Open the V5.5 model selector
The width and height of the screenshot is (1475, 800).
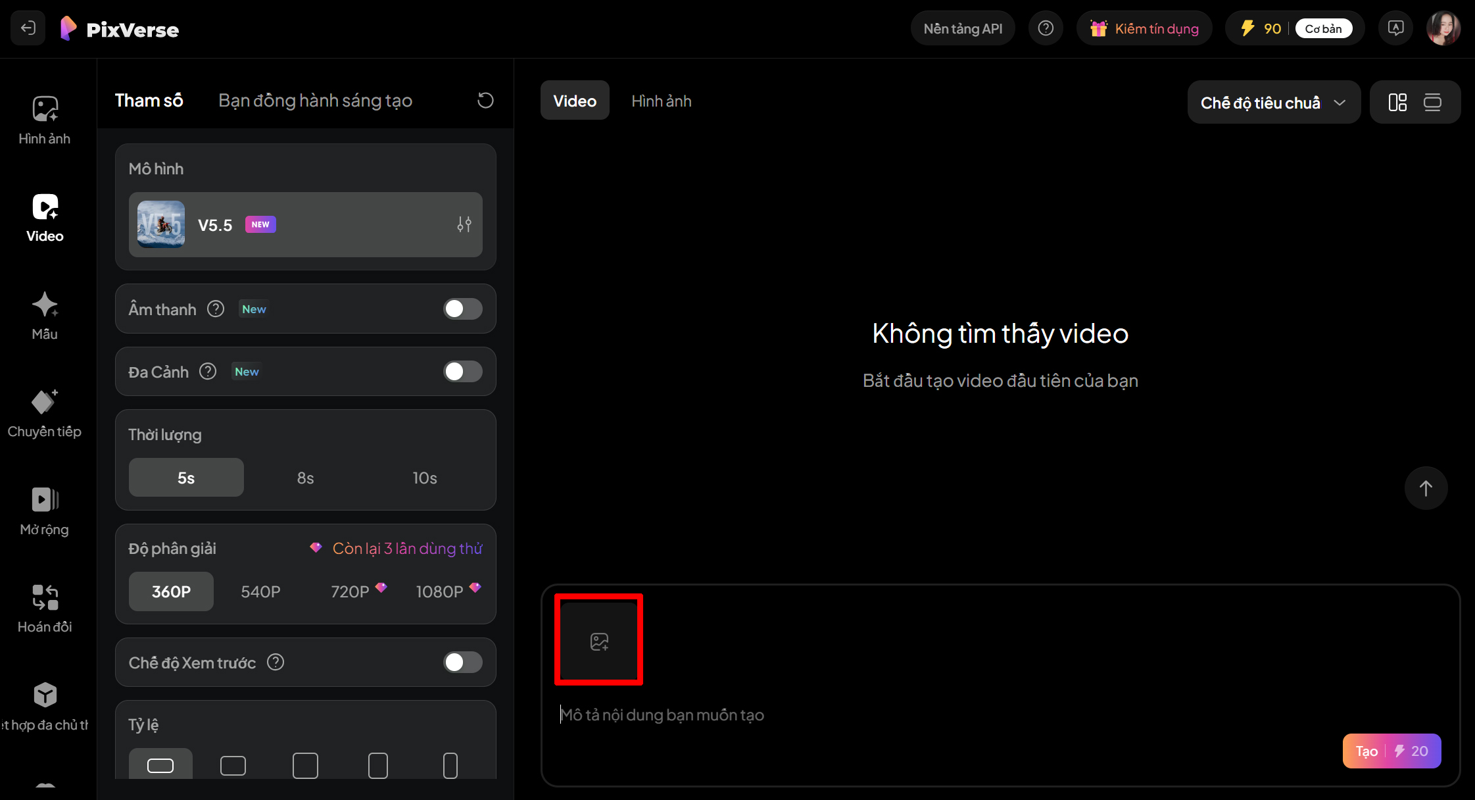305,224
